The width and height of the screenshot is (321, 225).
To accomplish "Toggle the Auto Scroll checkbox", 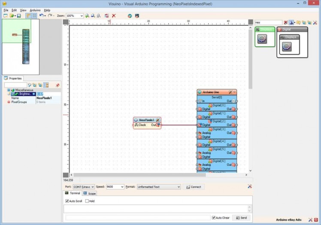I will [x=67, y=201].
